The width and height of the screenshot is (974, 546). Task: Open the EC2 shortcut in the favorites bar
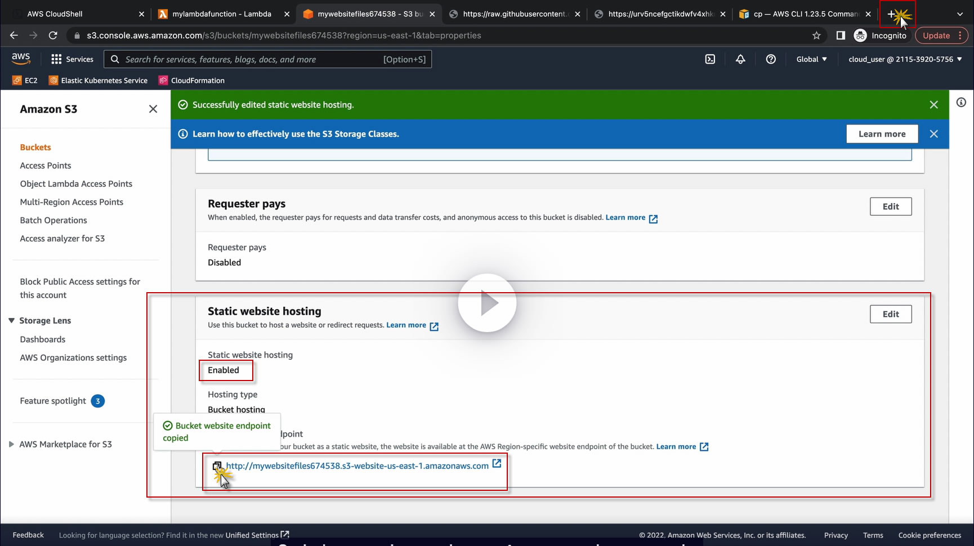25,80
